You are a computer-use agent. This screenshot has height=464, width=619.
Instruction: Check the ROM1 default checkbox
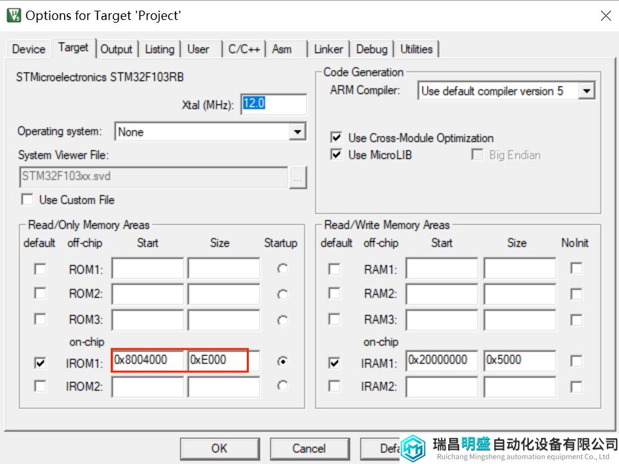pos(40,270)
